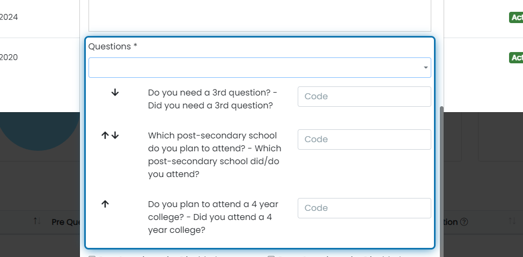
Task: Click the sort arrows at far right header
Action: 512,221
